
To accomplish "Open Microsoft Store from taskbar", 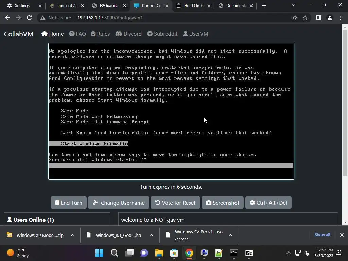I will [174, 253].
